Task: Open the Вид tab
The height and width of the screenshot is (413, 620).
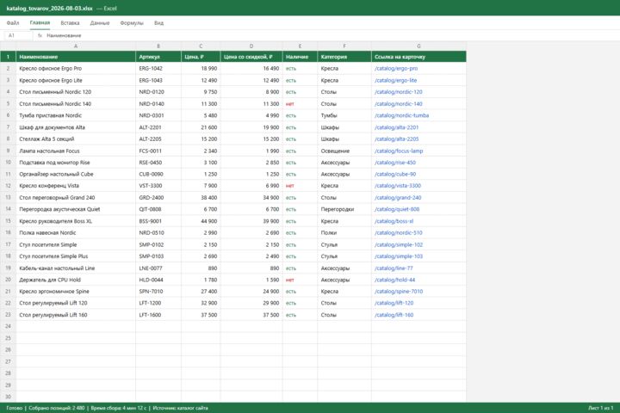Action: [158, 23]
